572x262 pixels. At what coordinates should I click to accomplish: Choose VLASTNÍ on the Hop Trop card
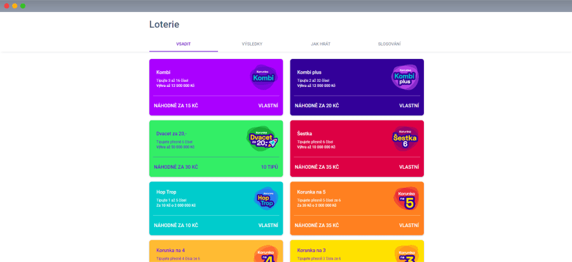point(268,225)
